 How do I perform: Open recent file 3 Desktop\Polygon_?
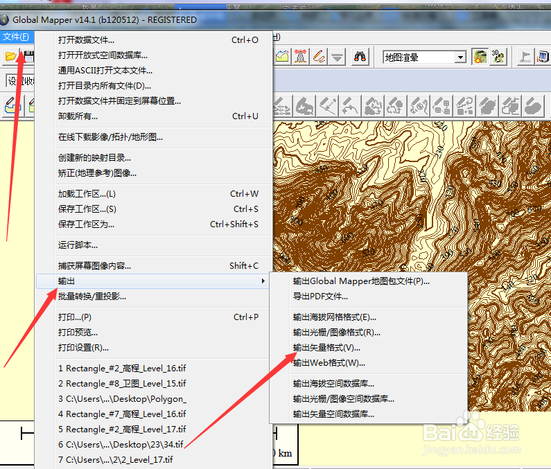[155, 399]
